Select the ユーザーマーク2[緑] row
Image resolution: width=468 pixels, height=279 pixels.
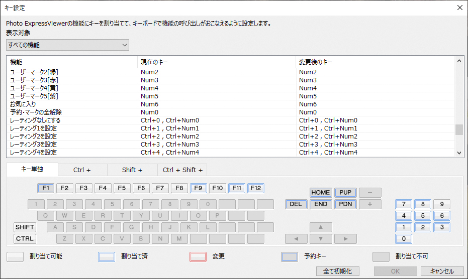[x=230, y=72]
